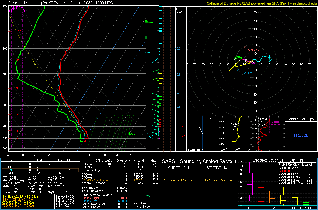Select the '154/19 RM' hodograph label
The image size is (318, 210).
(x=253, y=50)
